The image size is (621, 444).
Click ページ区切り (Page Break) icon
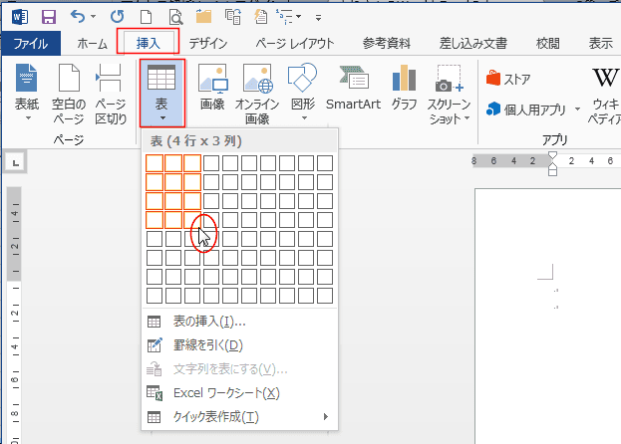[110, 95]
